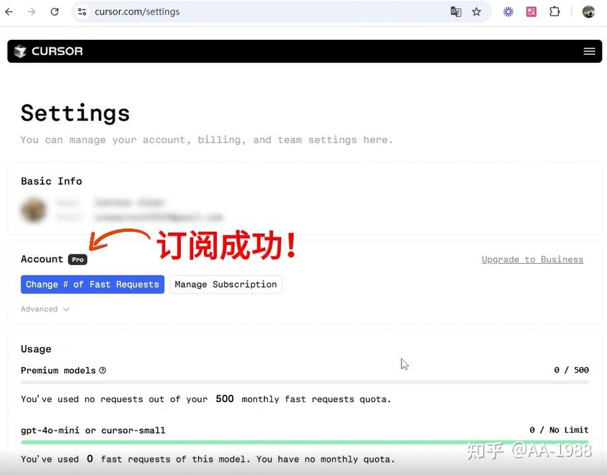Click the Premium models help question-mark icon
This screenshot has width=607, height=475.
(102, 370)
